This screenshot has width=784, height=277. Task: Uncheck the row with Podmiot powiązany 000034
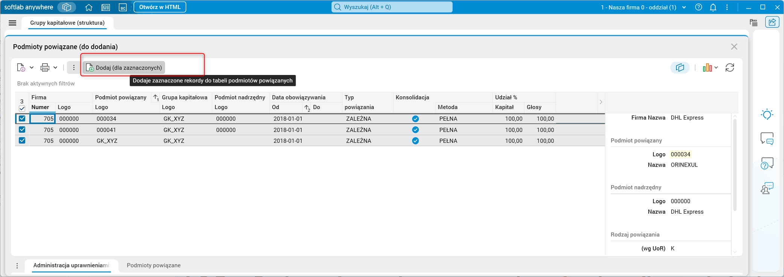(22, 118)
